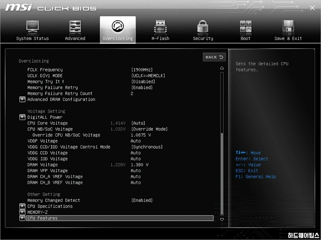Viewport: 321px width, 240px height.
Task: Select the Memory Changed Detect label
Action: (54, 200)
